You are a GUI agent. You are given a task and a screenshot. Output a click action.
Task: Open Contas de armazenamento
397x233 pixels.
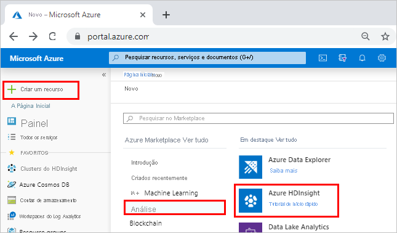tap(48, 200)
